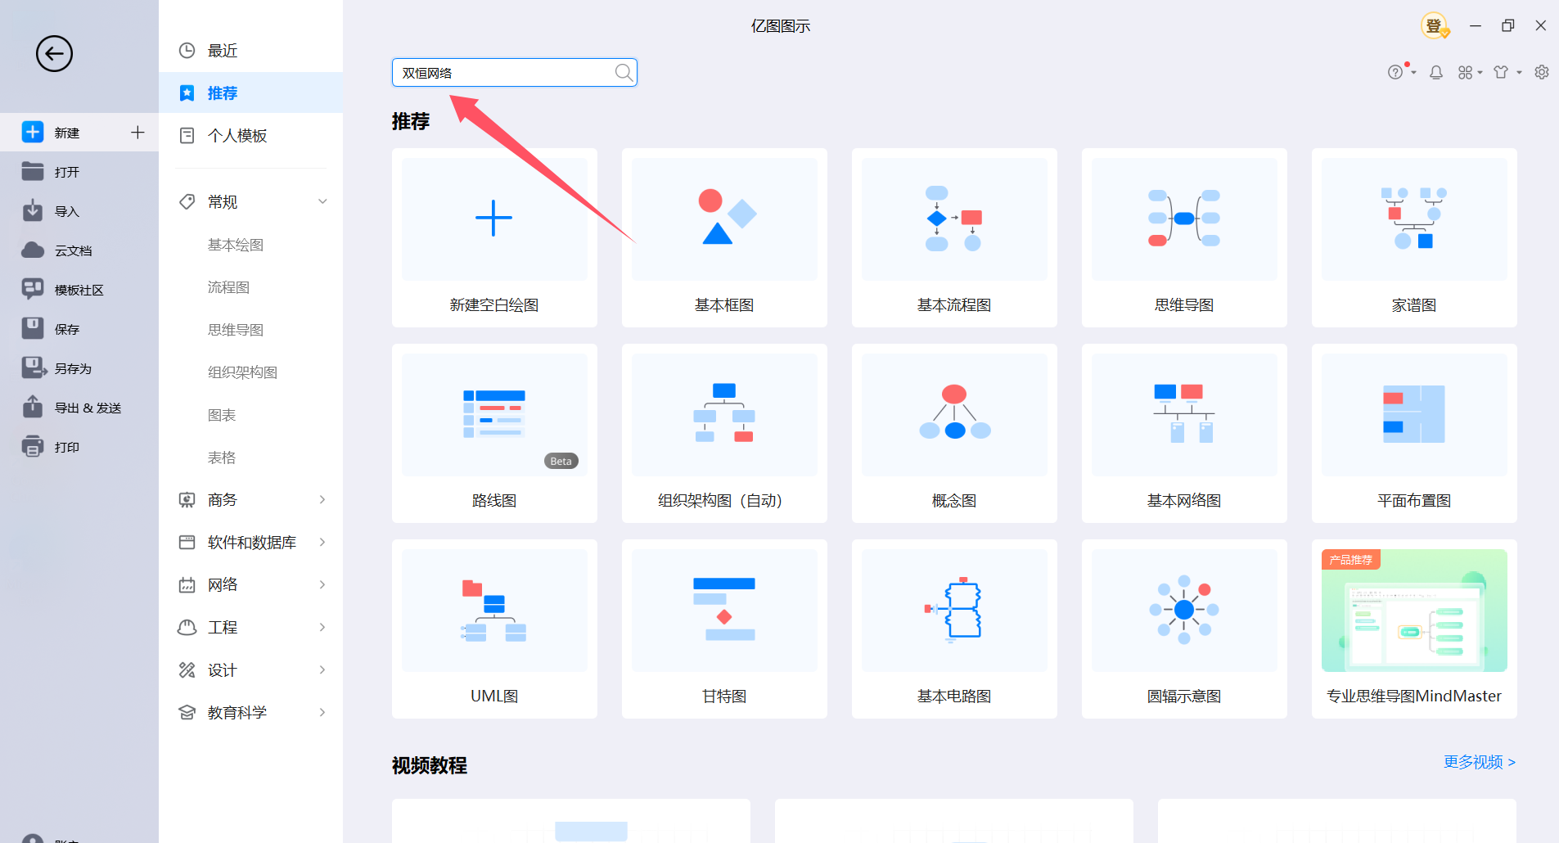Click the back arrow circle icon
1559x843 pixels.
pyautogui.click(x=54, y=54)
